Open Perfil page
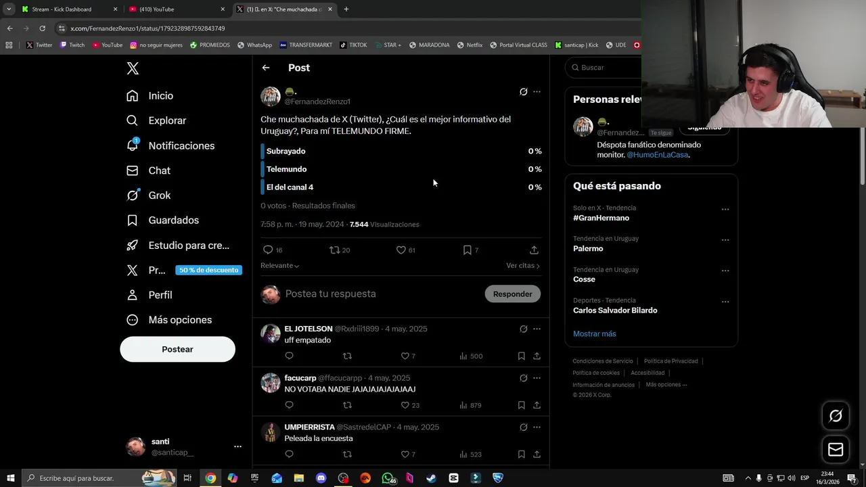 coord(149,295)
